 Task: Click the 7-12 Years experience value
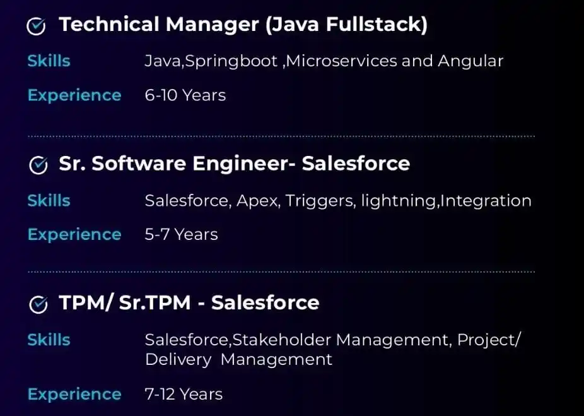pos(184,395)
